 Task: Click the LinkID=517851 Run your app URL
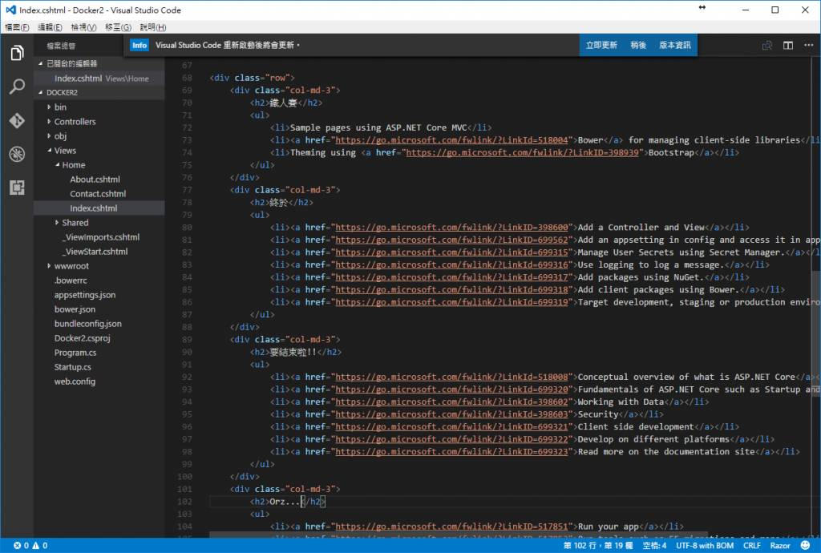tap(451, 527)
